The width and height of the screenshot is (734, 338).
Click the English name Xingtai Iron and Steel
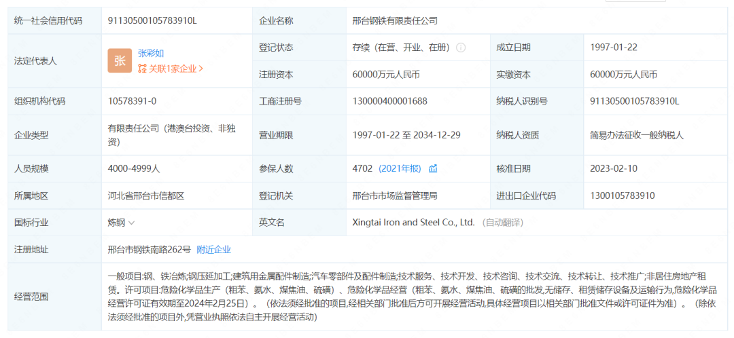413,223
